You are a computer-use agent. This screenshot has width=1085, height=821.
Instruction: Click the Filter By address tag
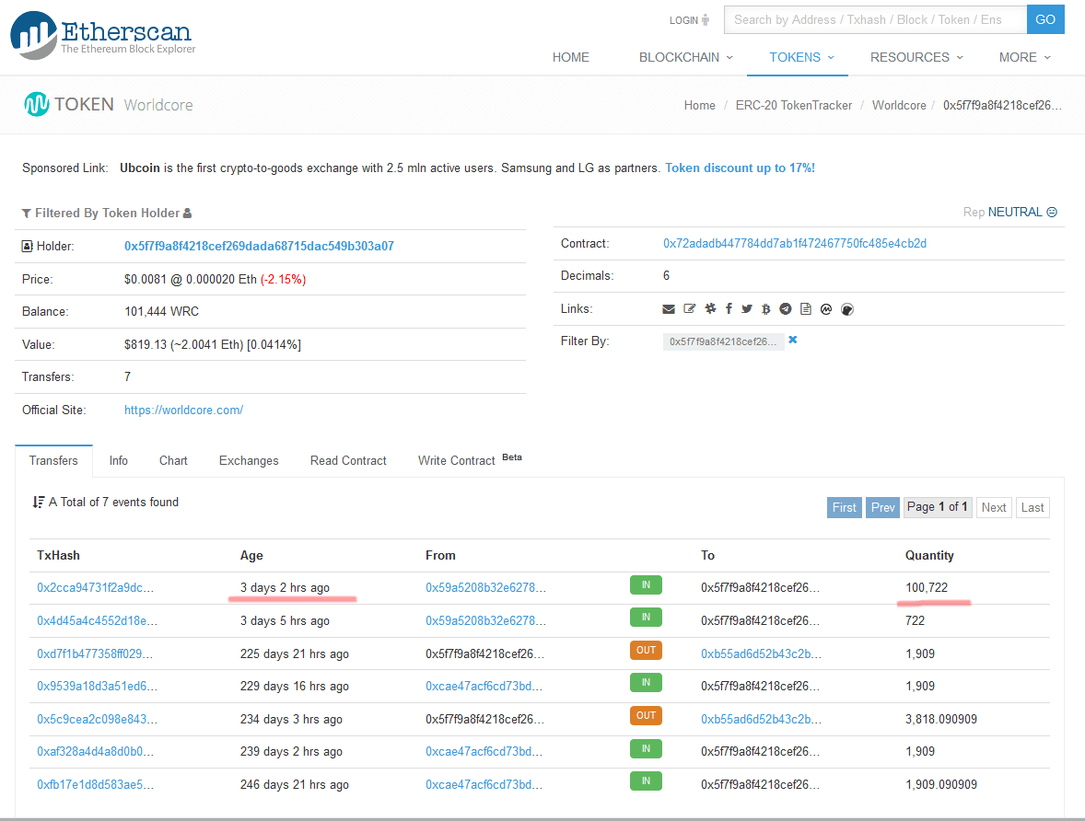723,341
